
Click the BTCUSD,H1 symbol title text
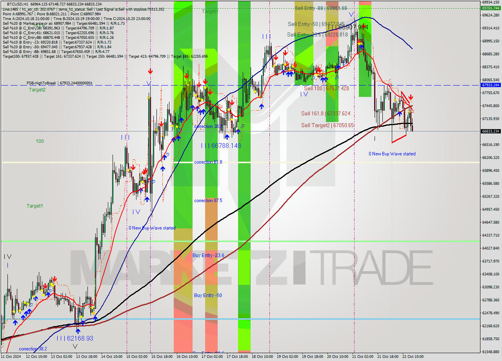tap(18, 4)
